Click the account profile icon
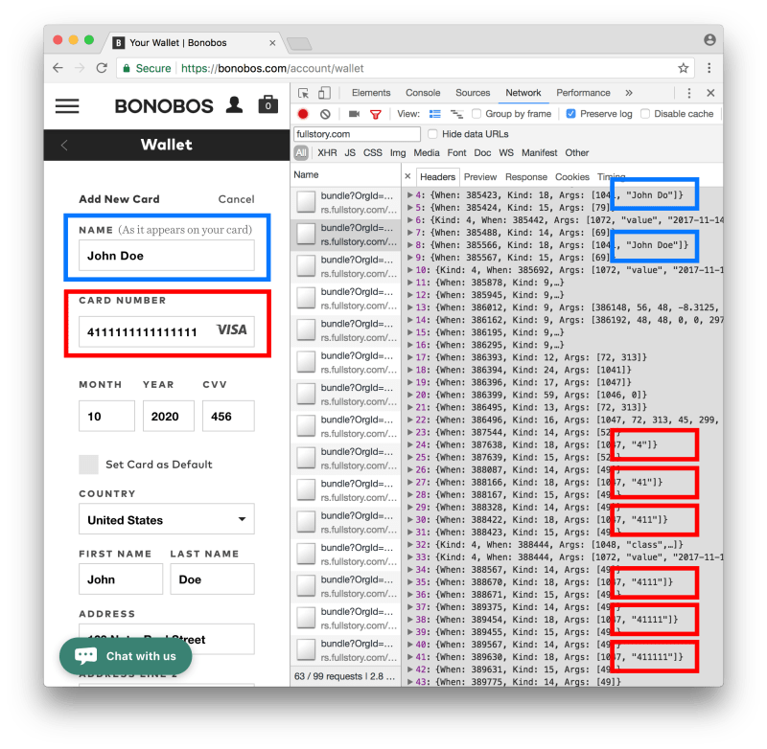 234,104
